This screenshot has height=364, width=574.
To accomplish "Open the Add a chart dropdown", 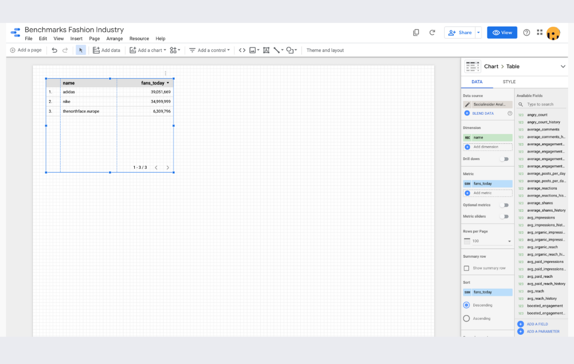I will [x=148, y=50].
